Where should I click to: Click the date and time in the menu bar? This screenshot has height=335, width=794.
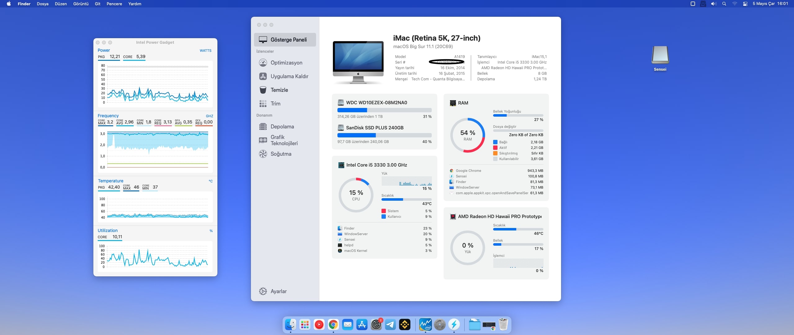coord(770,4)
